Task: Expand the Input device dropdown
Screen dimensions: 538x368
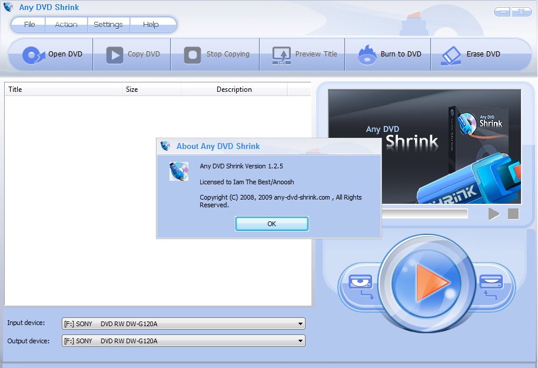Action: pyautogui.click(x=300, y=324)
